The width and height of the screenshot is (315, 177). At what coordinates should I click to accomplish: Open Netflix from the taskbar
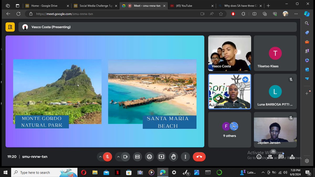(117, 172)
